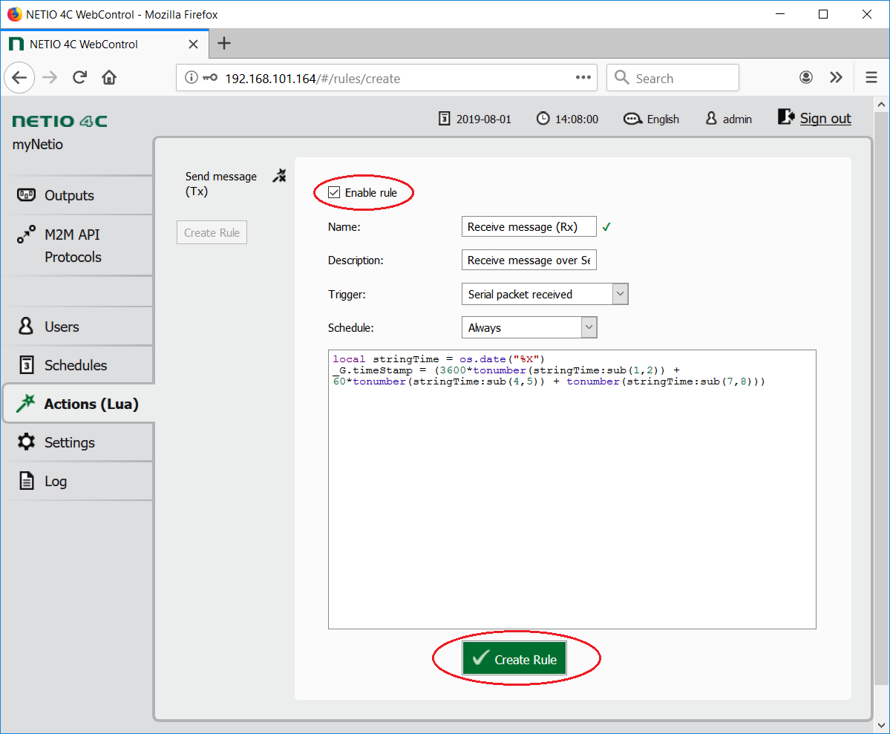Click the clock icon by 14:08:00
The height and width of the screenshot is (734, 890).
coord(543,118)
